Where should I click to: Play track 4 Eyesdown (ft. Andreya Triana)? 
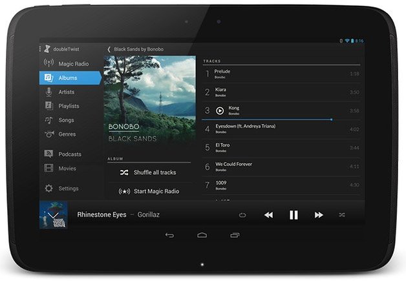[281, 129]
